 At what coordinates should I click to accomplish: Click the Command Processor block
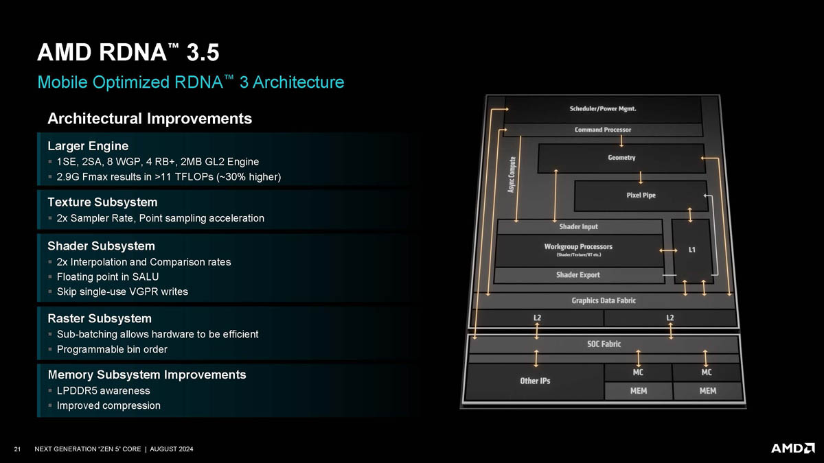tap(602, 130)
